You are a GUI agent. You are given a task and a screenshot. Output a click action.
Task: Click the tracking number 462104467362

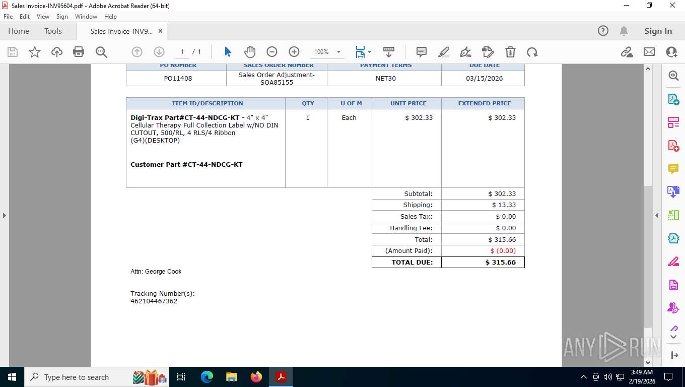(154, 301)
